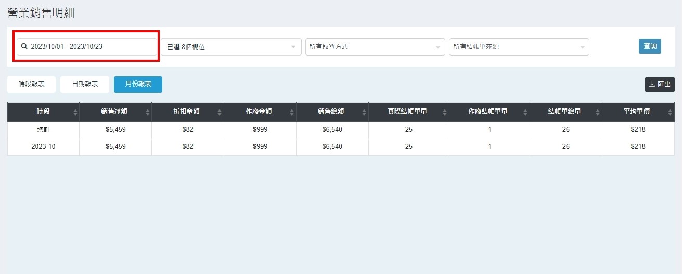Sort 銷售總額 column via arrow icon
This screenshot has width=682, height=274.
[x=365, y=112]
